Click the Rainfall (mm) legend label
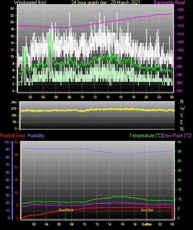193x230 pixels. [12, 136]
